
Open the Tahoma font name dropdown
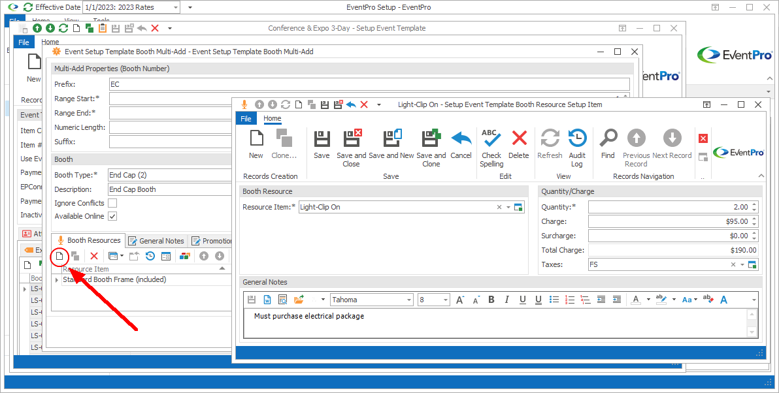tap(409, 300)
